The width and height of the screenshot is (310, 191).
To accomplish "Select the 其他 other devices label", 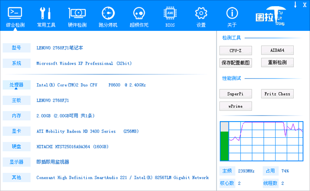I will click(17, 177).
